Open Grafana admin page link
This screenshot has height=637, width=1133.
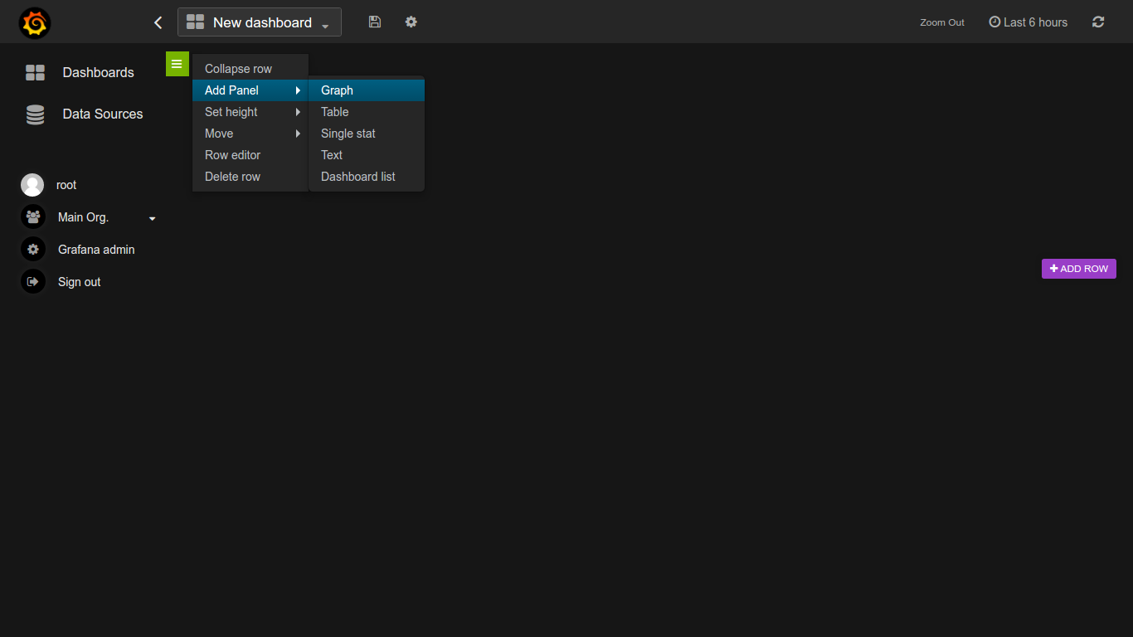click(96, 250)
